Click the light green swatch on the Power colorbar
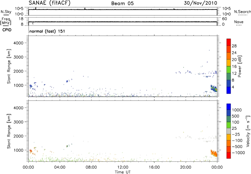This screenshot has height=174, width=251. [229, 69]
